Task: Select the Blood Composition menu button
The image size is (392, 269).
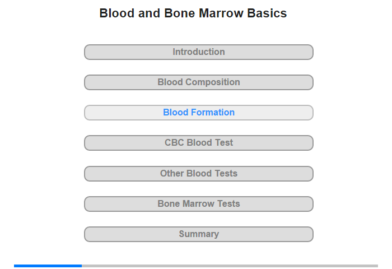Action: (199, 82)
